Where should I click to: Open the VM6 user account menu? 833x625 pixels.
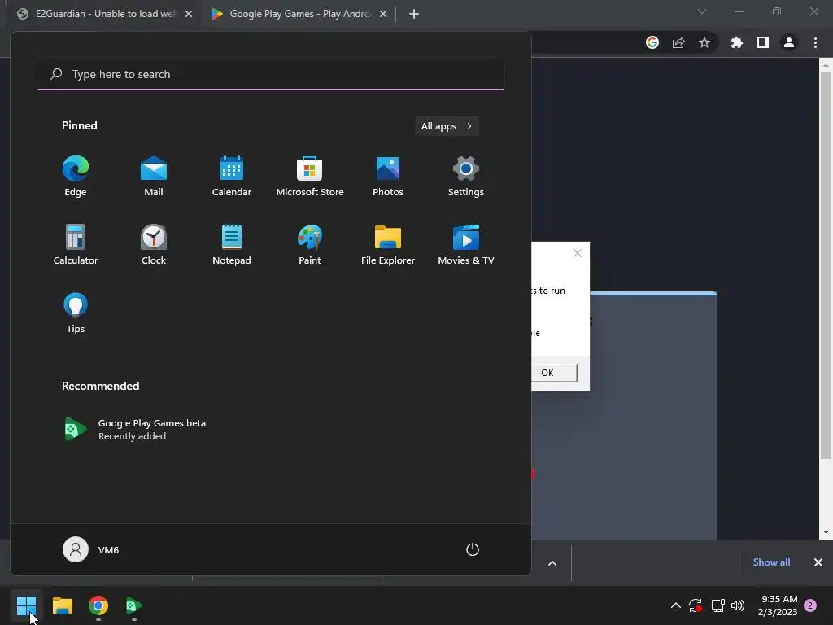click(91, 549)
